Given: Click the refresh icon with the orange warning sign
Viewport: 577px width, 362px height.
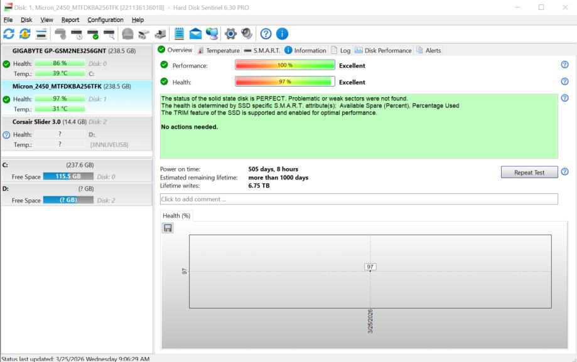Looking at the screenshot, I should click(25, 34).
